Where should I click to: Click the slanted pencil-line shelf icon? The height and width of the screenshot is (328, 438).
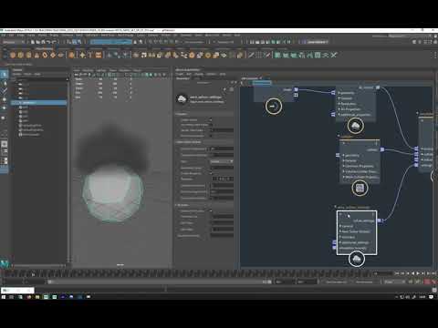(x=251, y=55)
